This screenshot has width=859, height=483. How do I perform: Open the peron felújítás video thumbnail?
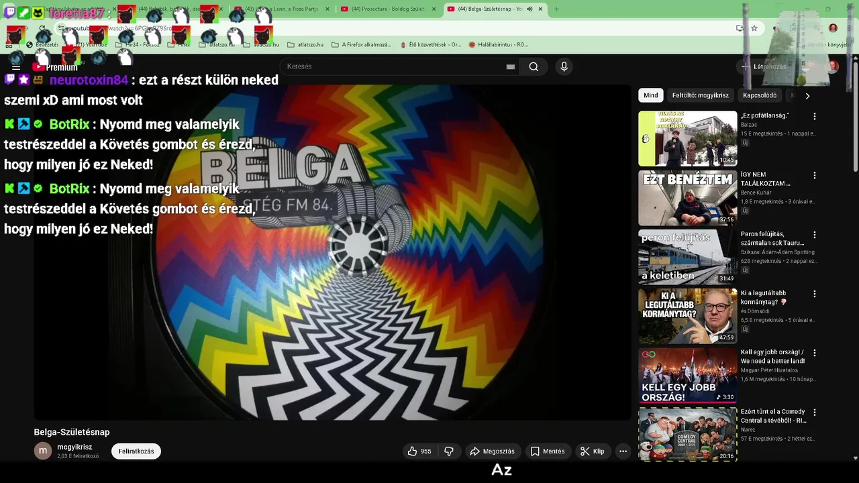click(x=687, y=257)
